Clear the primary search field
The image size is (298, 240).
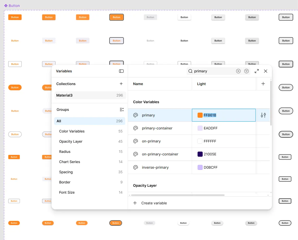click(x=238, y=71)
